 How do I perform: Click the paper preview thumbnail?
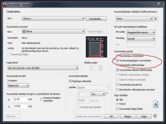point(97,47)
